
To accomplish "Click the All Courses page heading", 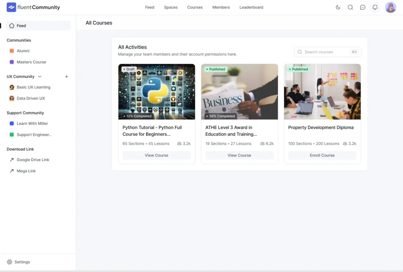I will tap(99, 23).
